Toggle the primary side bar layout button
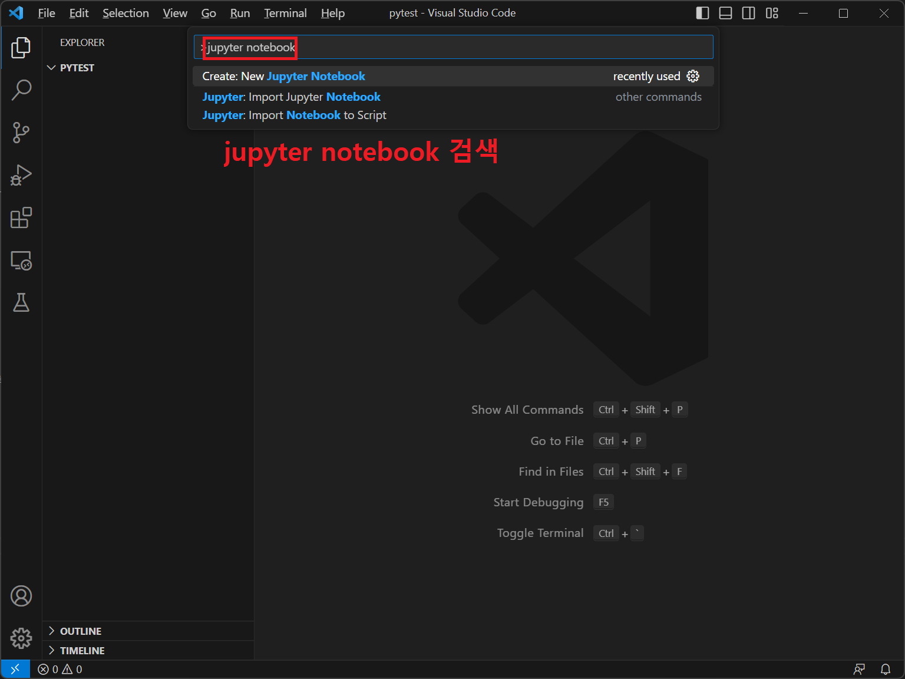The width and height of the screenshot is (905, 679). [702, 13]
